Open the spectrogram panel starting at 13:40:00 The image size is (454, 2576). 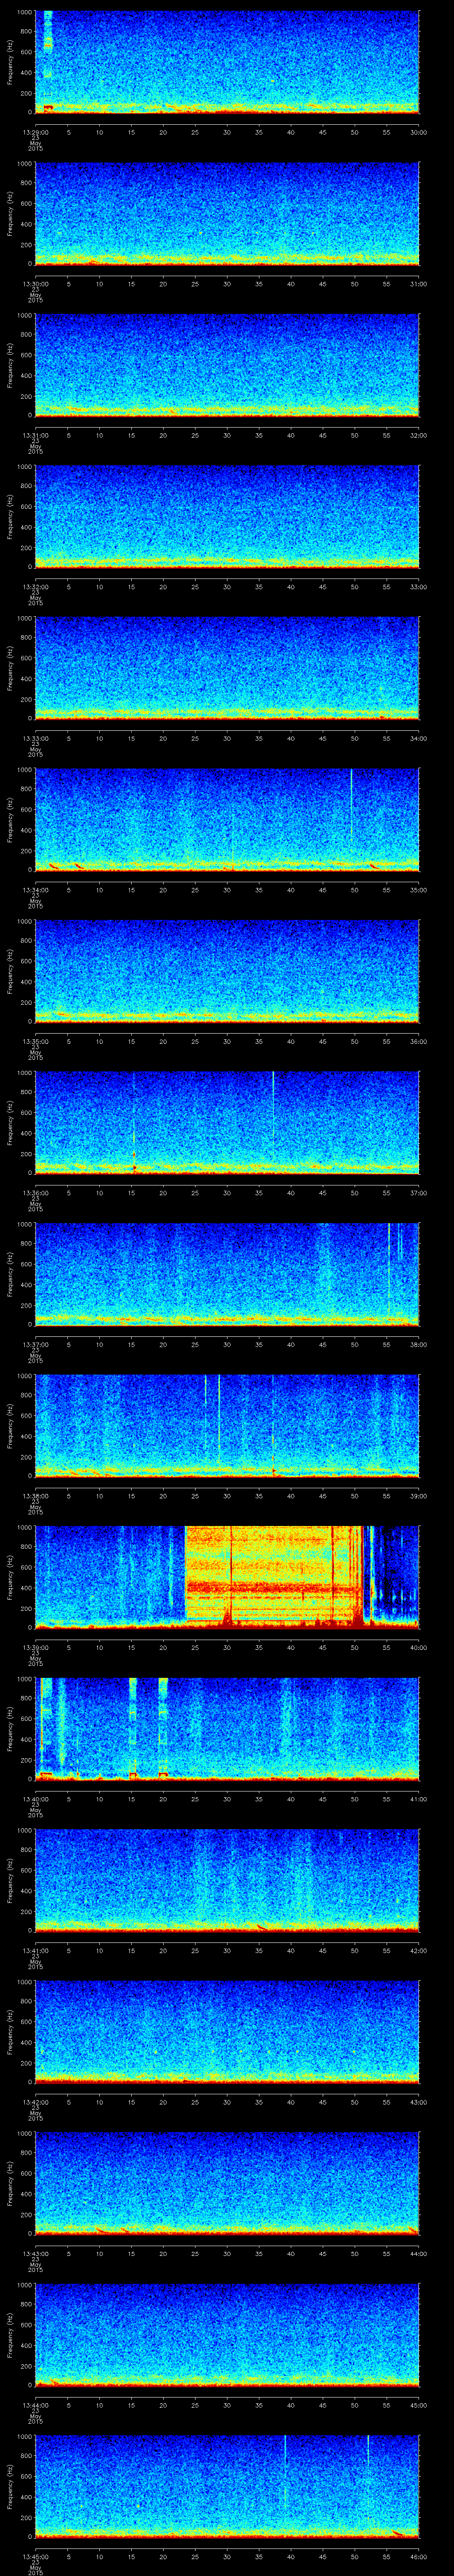click(x=227, y=1729)
